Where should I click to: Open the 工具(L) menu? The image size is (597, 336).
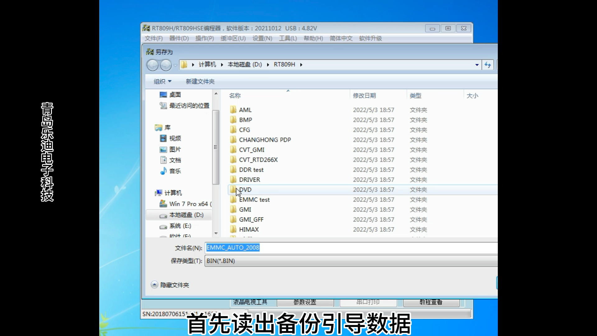tap(288, 38)
